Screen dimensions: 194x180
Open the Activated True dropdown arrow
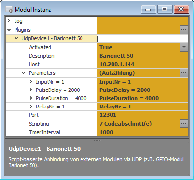tap(184, 47)
